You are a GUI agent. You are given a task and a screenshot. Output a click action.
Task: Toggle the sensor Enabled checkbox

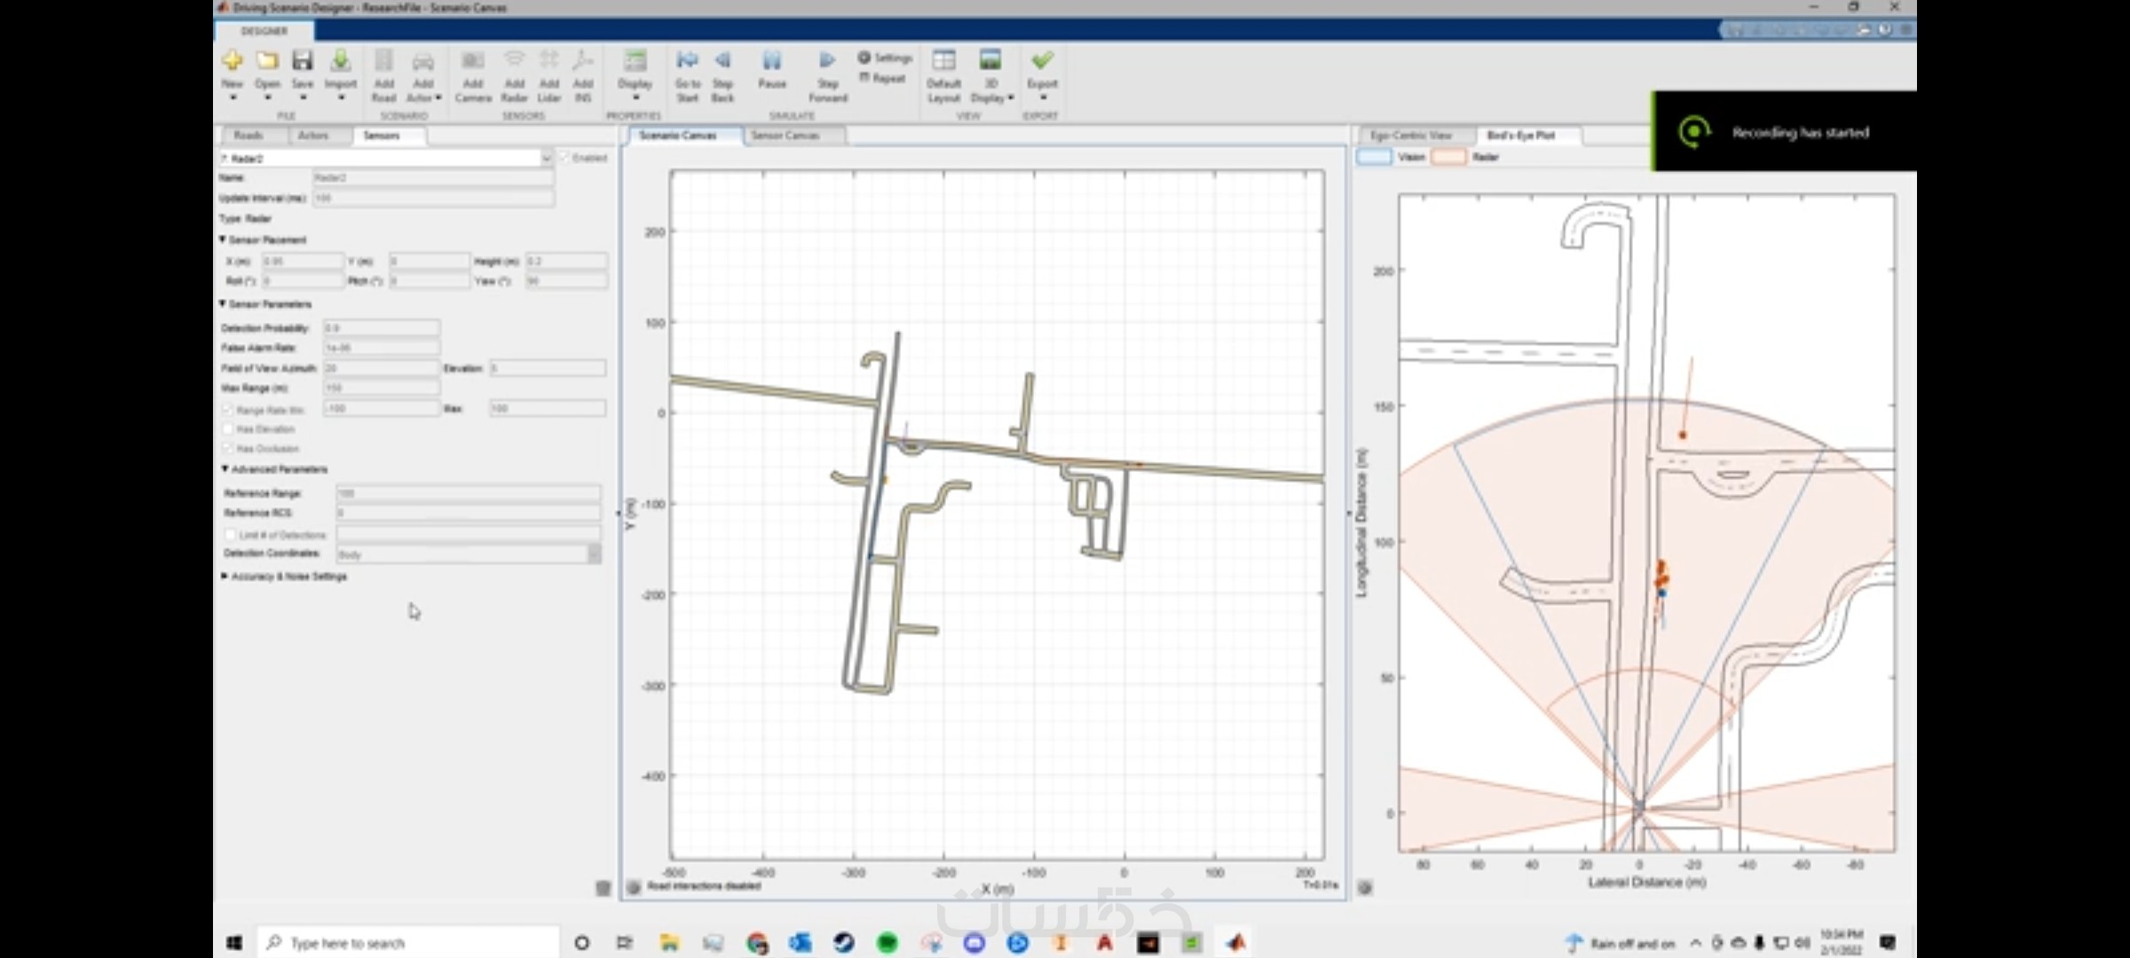click(565, 158)
